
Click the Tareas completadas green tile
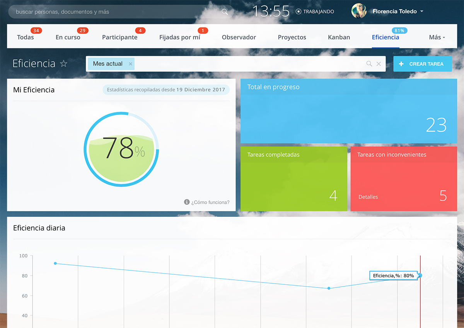(293, 179)
